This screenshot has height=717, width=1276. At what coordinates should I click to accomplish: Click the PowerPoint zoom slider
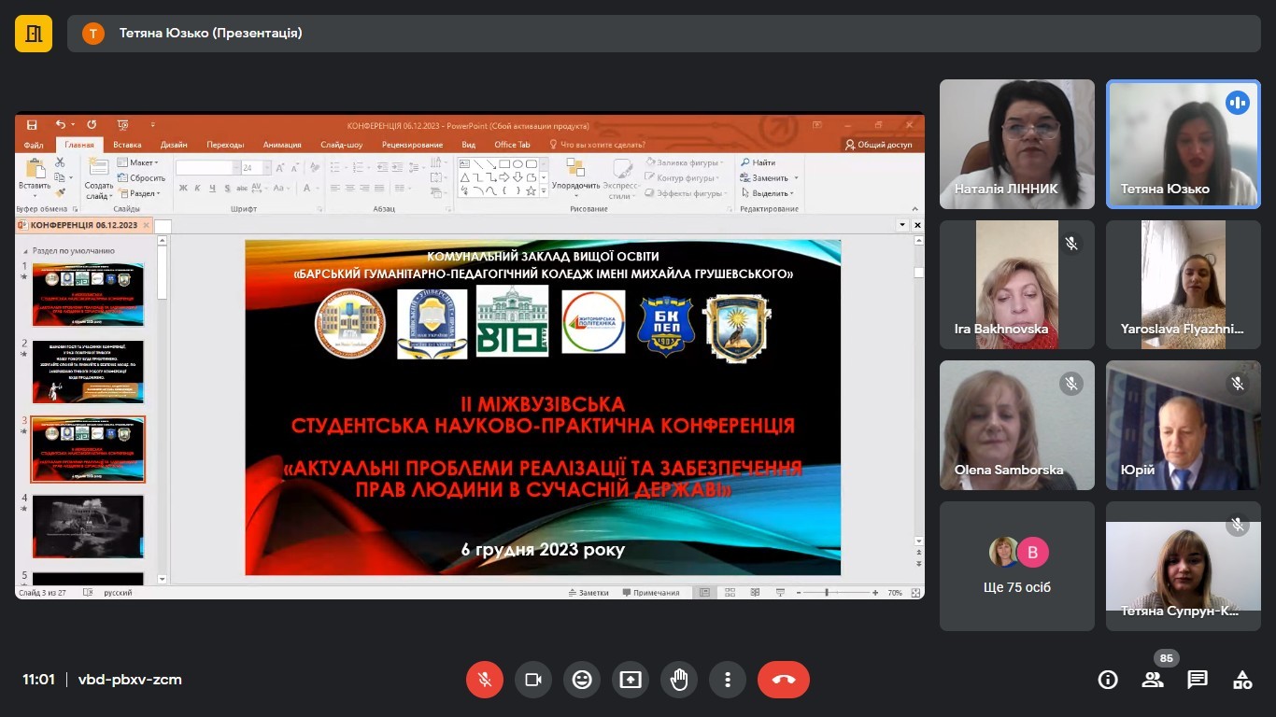828,593
